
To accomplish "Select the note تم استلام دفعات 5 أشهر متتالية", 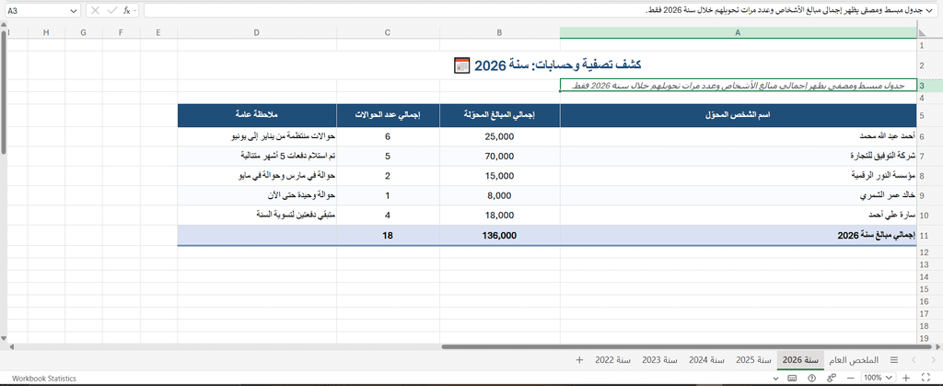I will coord(257,157).
